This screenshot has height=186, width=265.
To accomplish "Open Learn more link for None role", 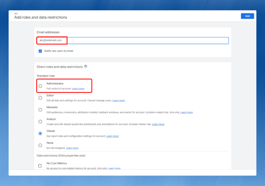I will click(x=72, y=148).
